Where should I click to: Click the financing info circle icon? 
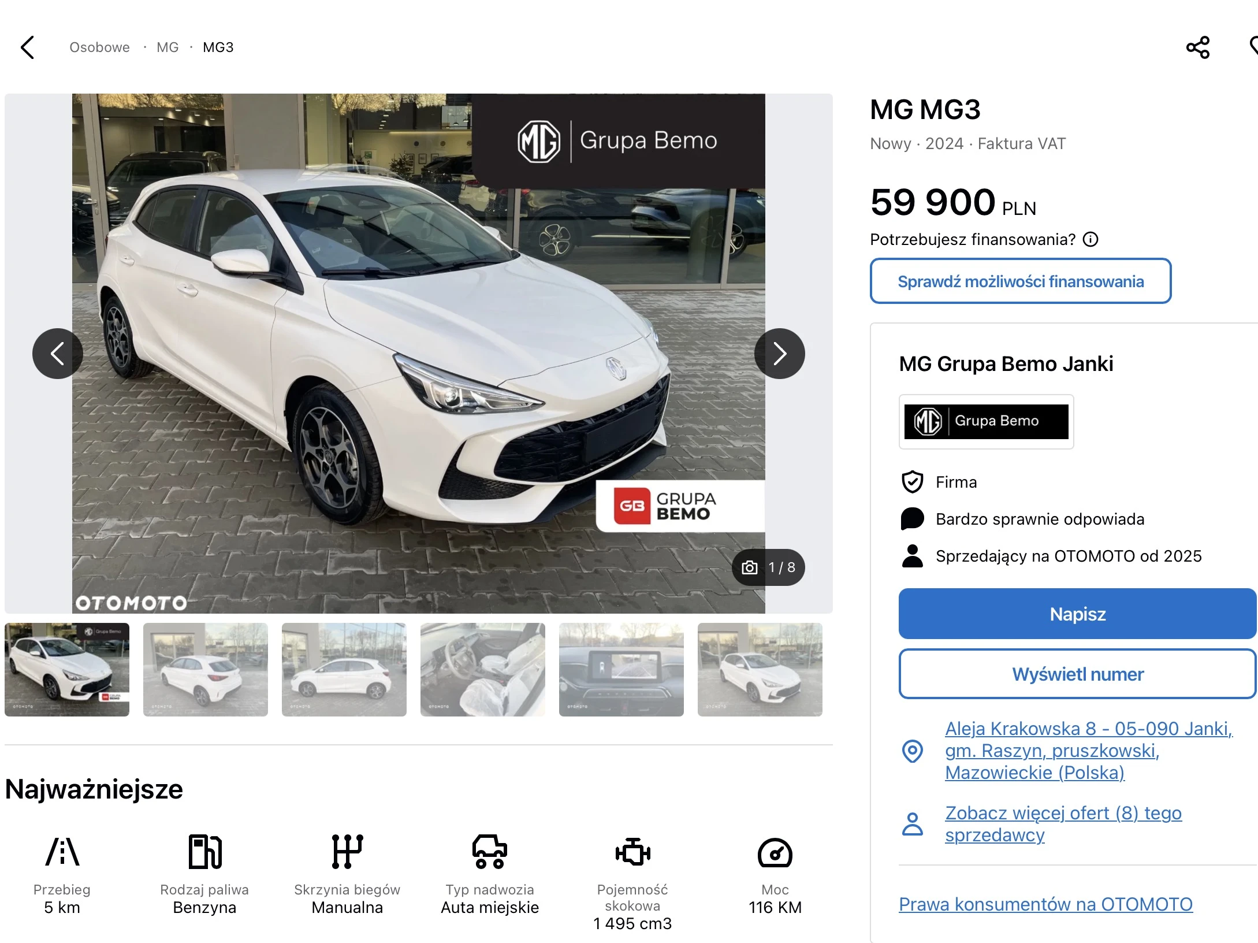1090,239
